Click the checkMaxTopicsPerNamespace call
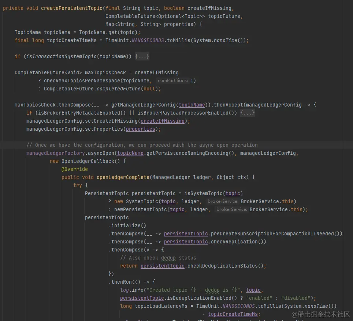353x321 pixels. click(82, 81)
